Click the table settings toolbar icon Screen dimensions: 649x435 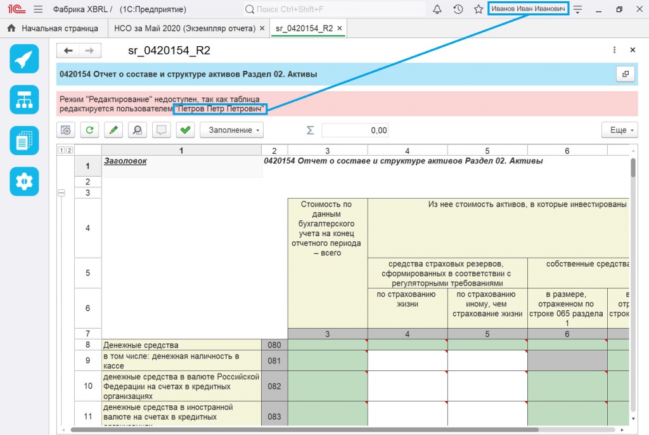pos(66,130)
